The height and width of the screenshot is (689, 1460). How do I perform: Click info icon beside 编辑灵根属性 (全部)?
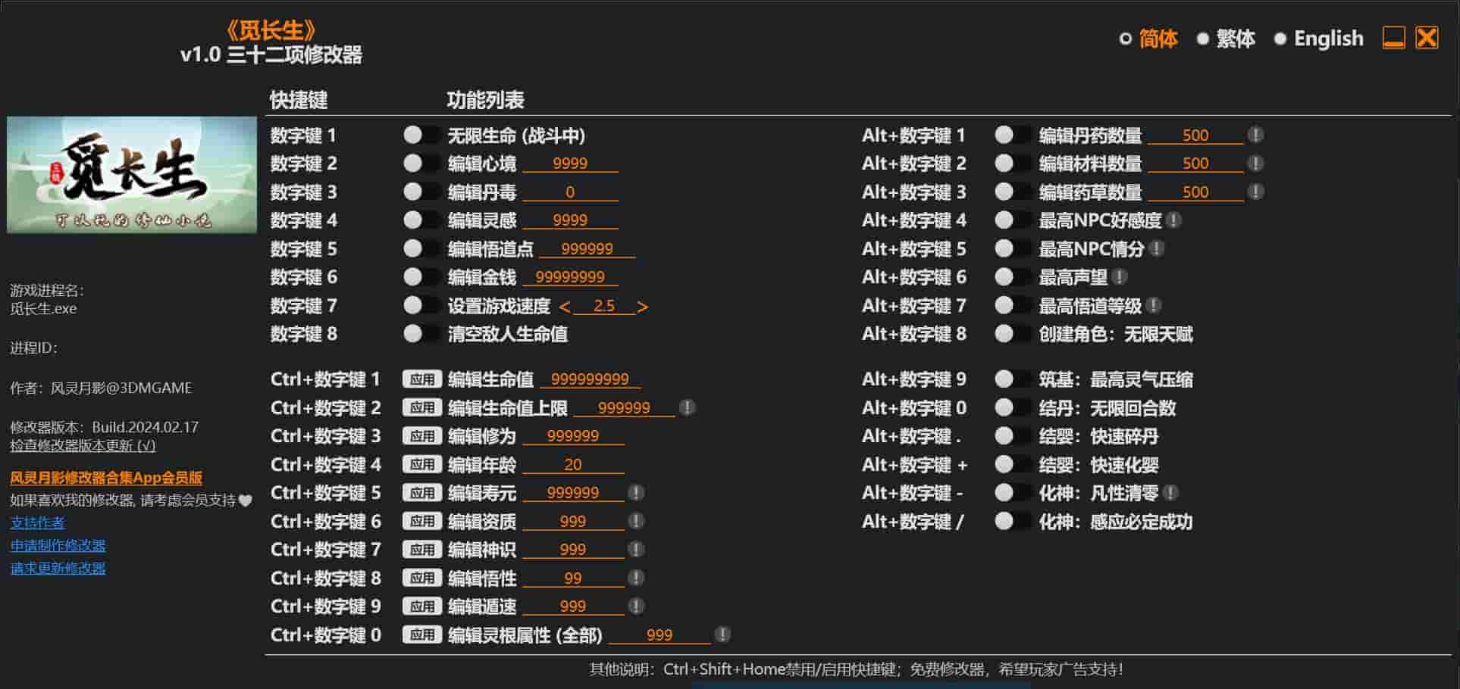722,635
